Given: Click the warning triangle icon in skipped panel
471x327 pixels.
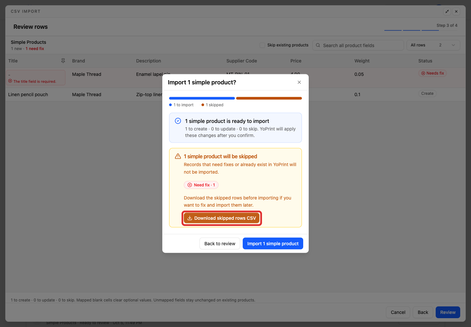Looking at the screenshot, I should coord(178,156).
